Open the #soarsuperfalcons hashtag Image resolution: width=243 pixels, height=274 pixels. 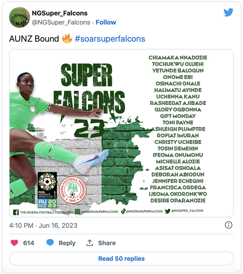pos(110,39)
